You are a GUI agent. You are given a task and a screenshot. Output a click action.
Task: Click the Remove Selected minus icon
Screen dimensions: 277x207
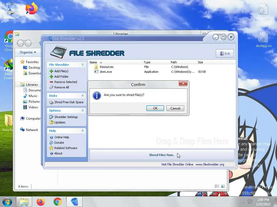pyautogui.click(x=51, y=82)
